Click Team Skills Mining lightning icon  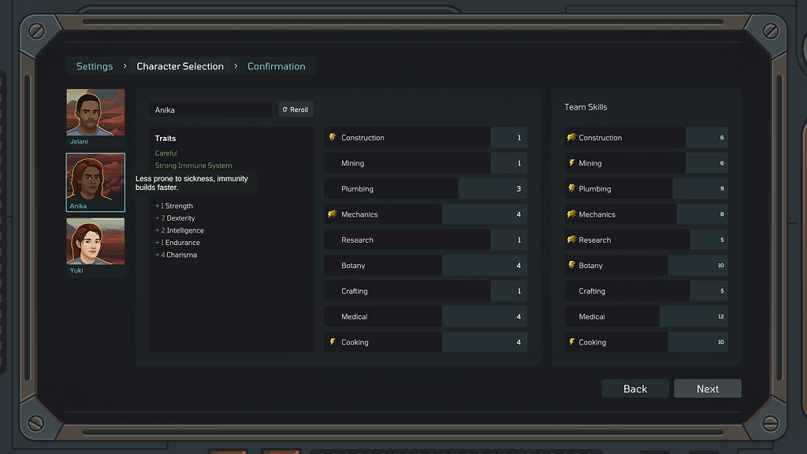[572, 163]
